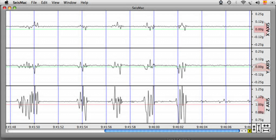Click the battery status icon

[273, 2]
